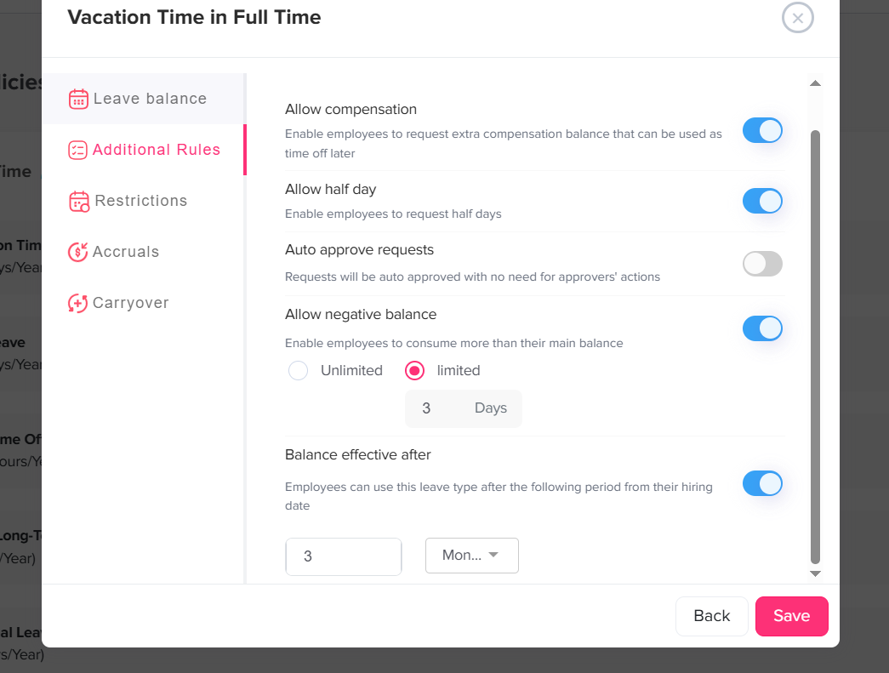Switch off Allow negative balance
The image size is (889, 673).
(762, 328)
